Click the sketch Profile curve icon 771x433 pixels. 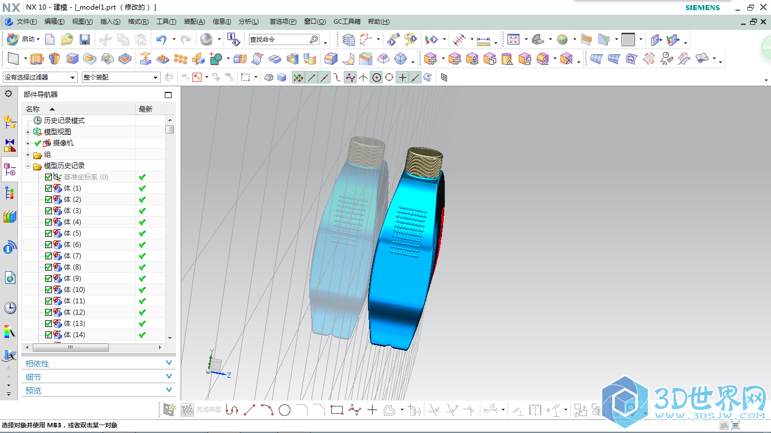(231, 410)
